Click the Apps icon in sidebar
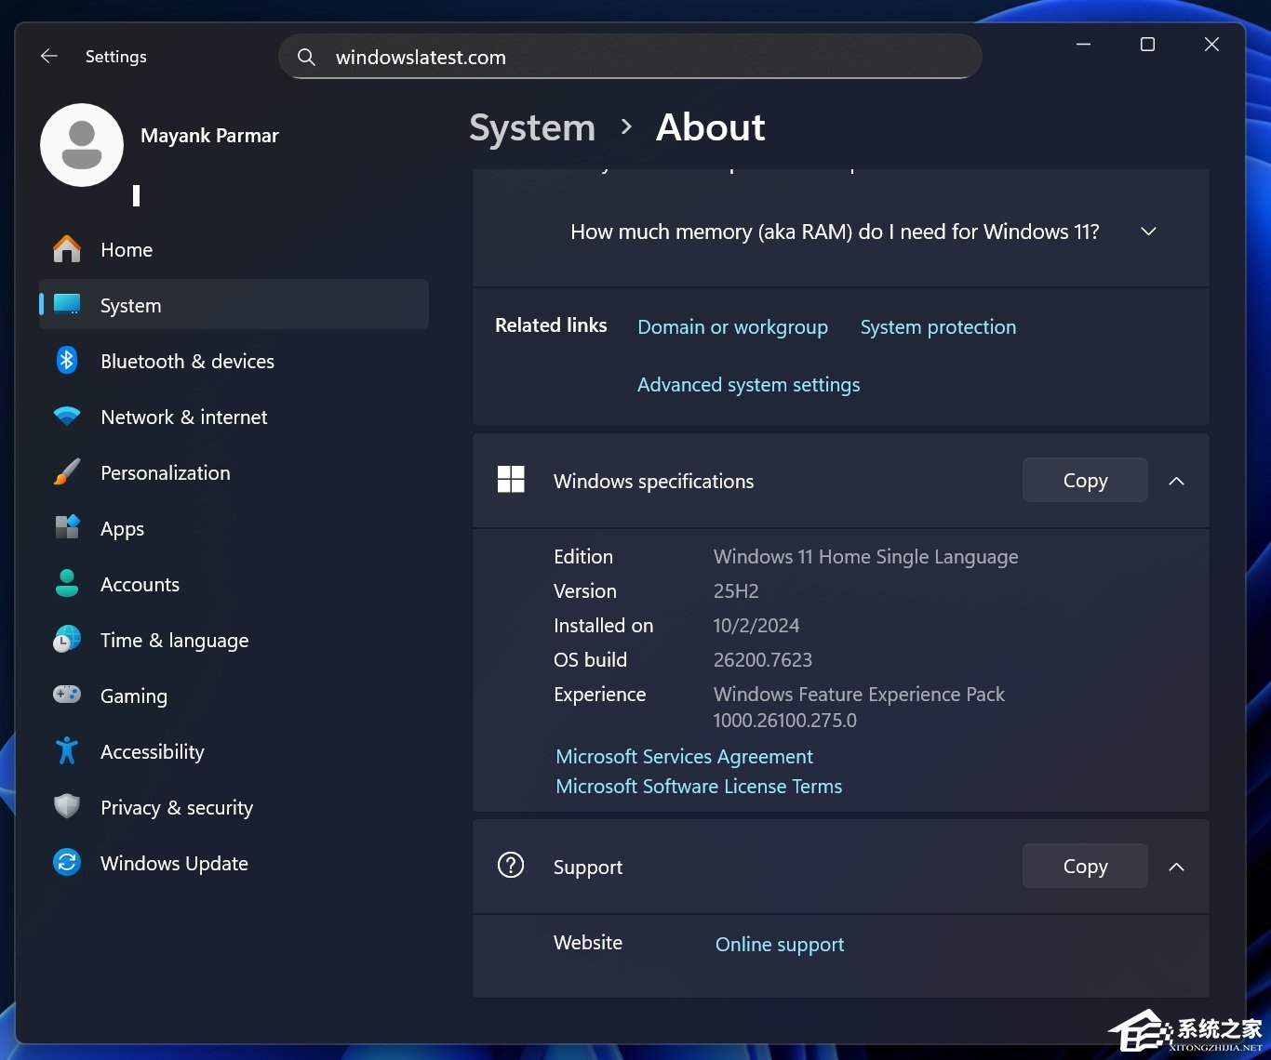The width and height of the screenshot is (1271, 1060). tap(67, 528)
